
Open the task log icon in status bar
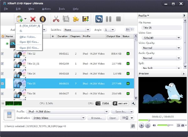133,126
